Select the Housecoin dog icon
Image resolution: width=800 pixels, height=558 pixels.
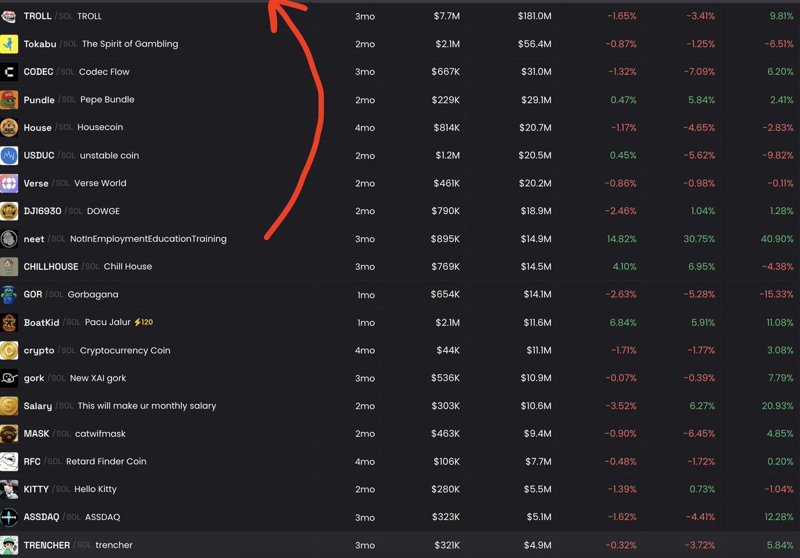[x=9, y=127]
